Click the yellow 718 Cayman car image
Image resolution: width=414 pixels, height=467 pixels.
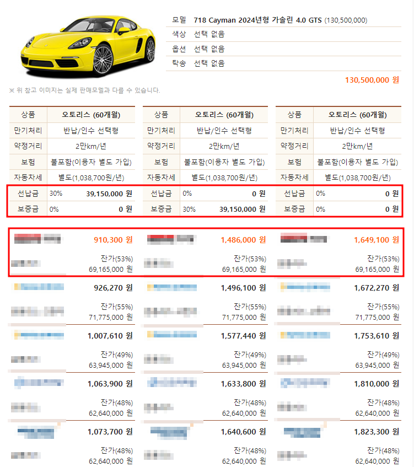pyautogui.click(x=88, y=46)
